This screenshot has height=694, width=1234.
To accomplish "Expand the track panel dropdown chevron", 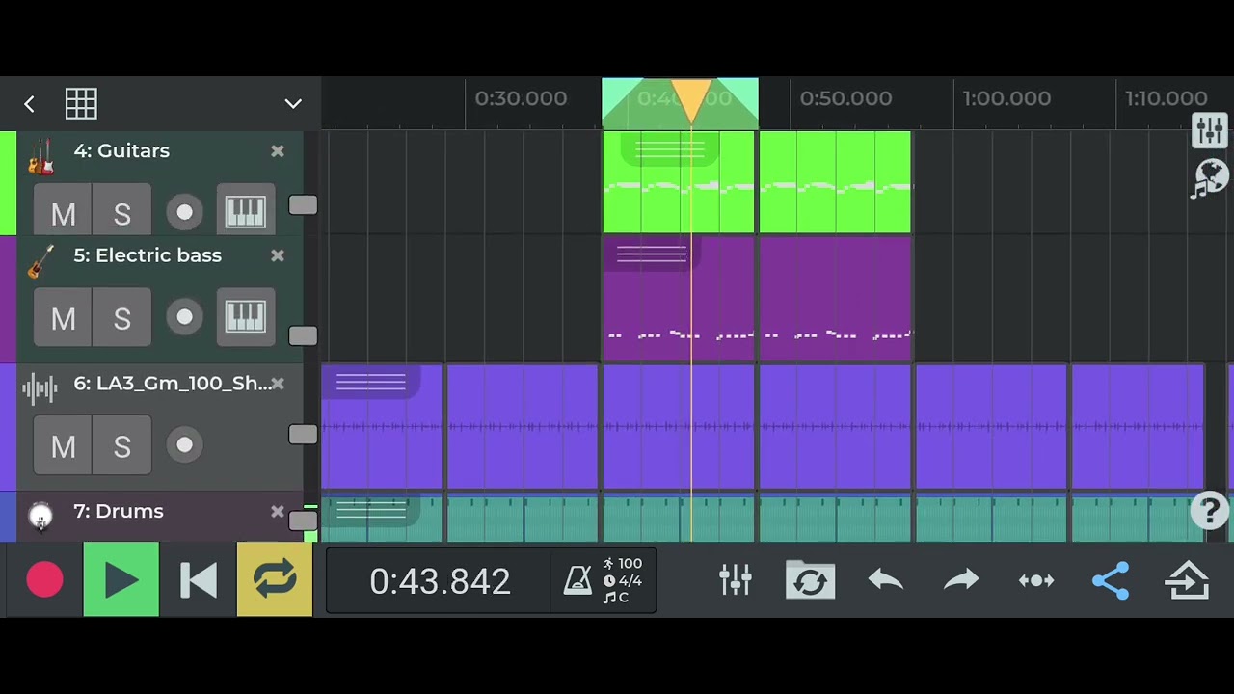I will (293, 104).
